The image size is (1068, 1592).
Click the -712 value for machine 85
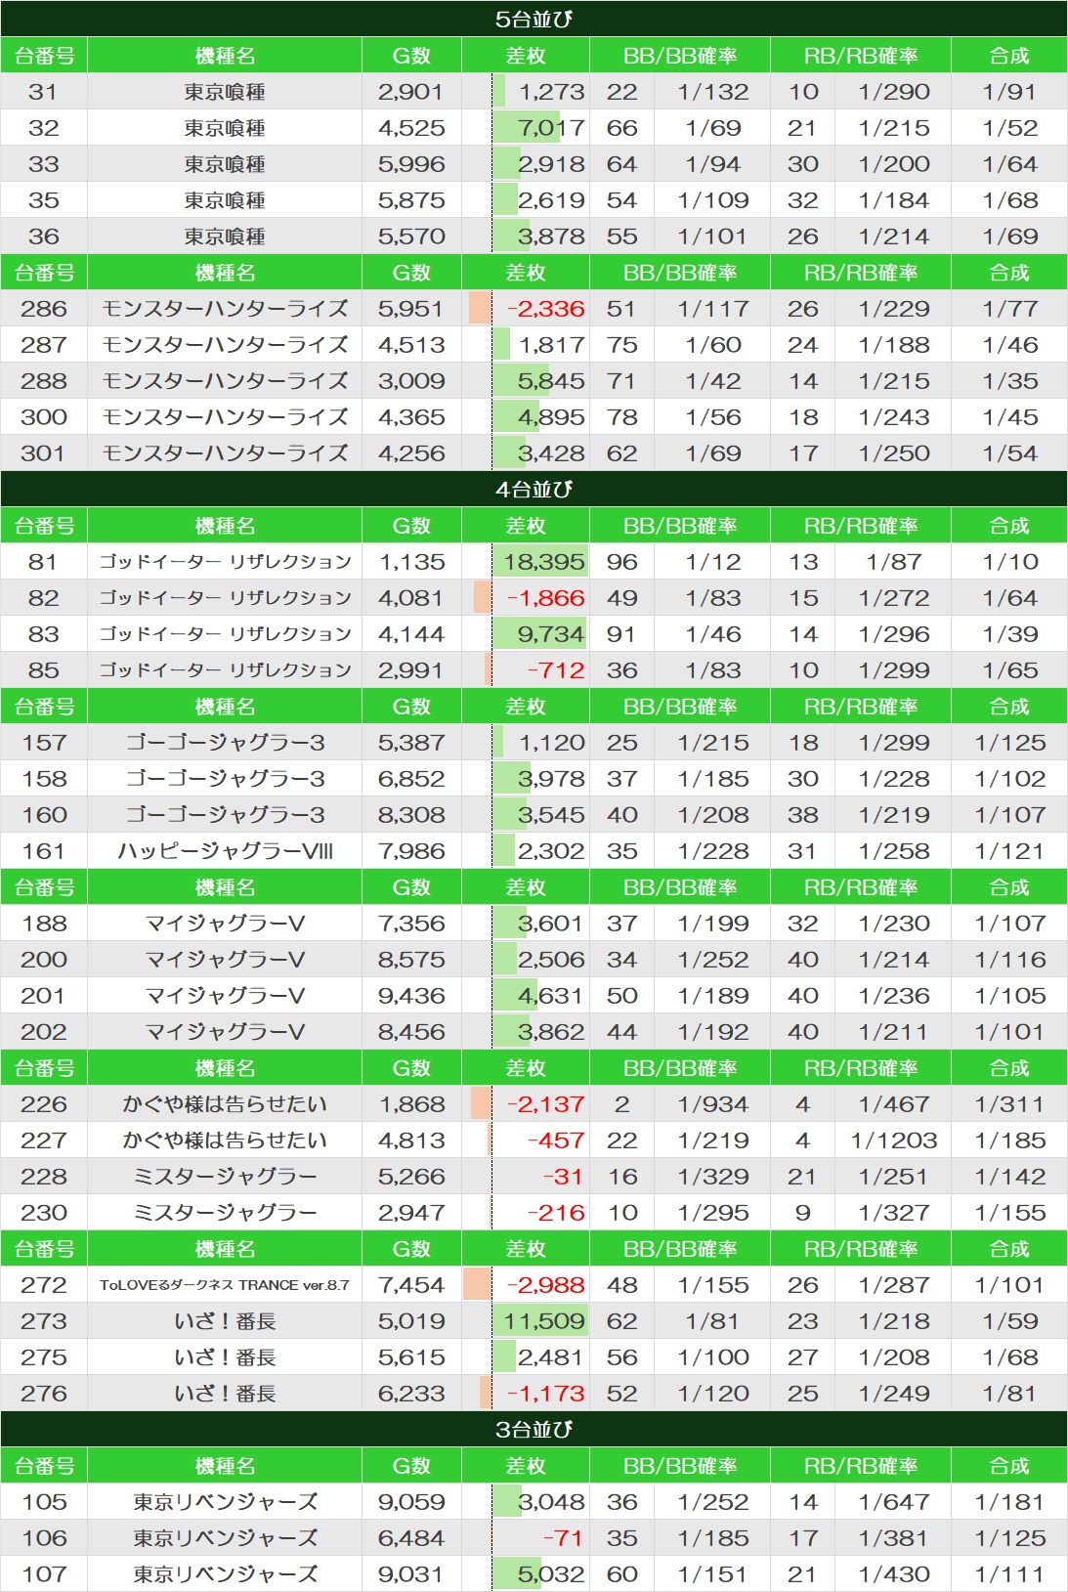tap(555, 670)
